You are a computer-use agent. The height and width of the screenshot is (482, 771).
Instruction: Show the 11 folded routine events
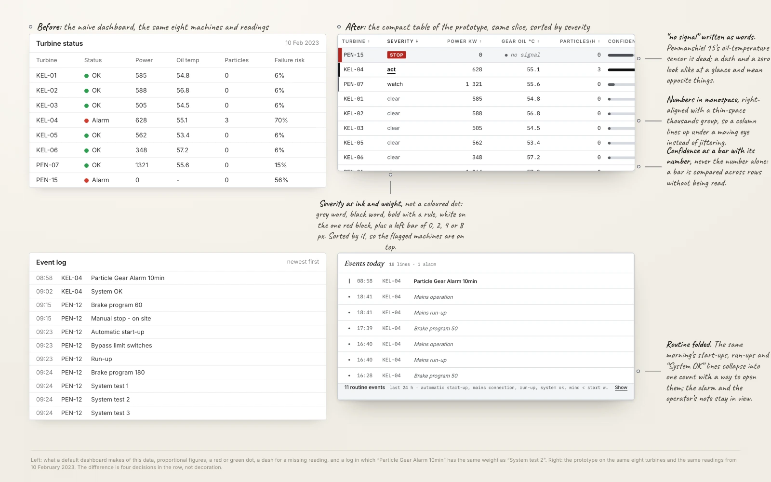tap(621, 388)
